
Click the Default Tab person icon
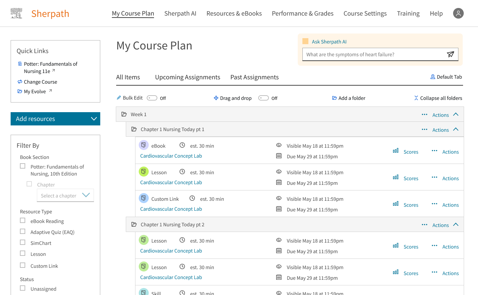point(433,77)
